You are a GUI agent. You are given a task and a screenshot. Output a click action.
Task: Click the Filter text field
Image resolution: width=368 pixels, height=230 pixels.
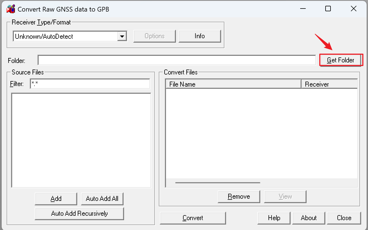coord(90,84)
